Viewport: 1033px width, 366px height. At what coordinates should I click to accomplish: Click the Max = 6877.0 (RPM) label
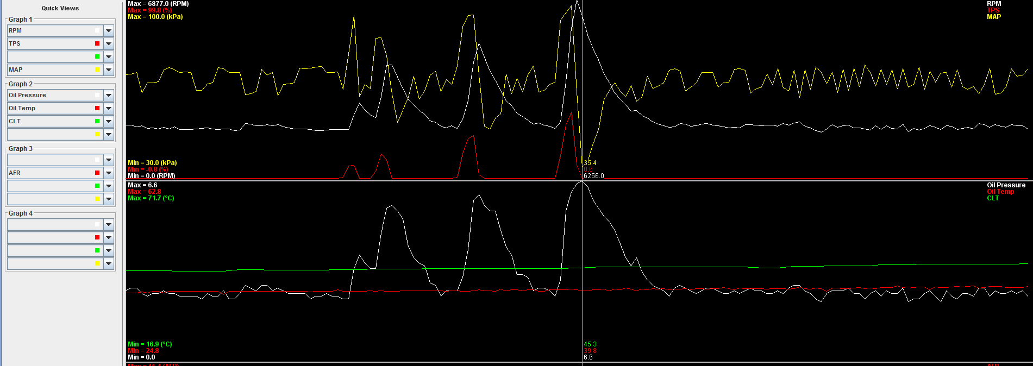[158, 4]
